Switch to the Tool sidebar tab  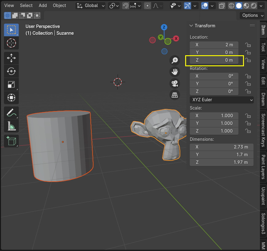[x=263, y=47]
